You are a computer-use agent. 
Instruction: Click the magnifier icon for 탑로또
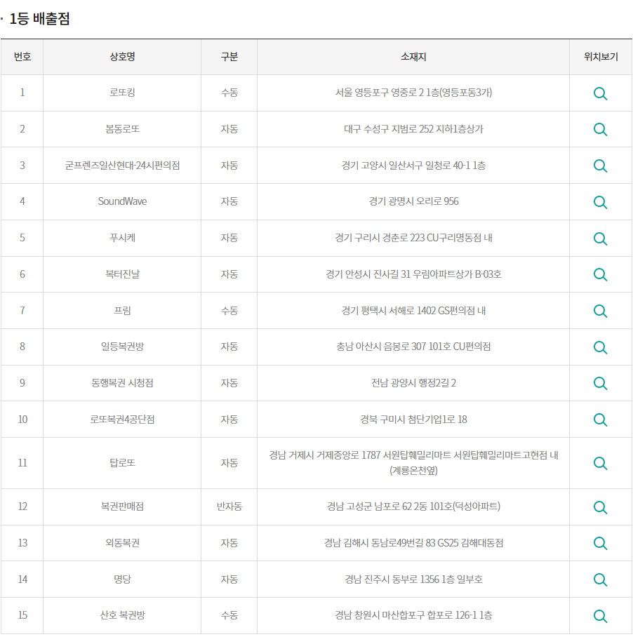tap(600, 463)
